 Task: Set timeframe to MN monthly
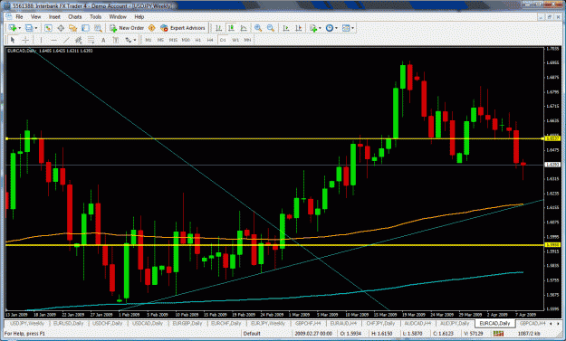click(247, 40)
